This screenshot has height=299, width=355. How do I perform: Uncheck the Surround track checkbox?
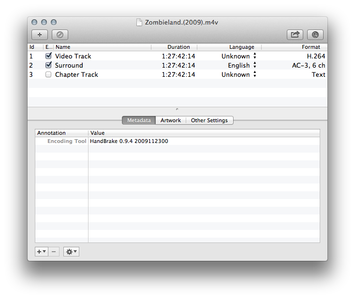(48, 65)
